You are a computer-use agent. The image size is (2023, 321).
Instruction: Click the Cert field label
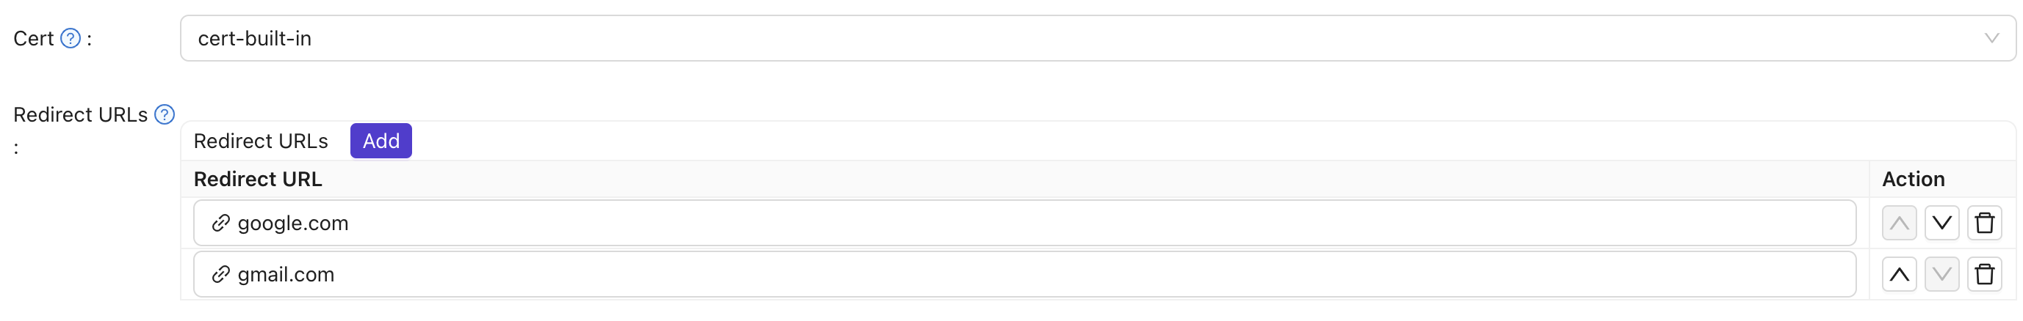[x=33, y=38]
